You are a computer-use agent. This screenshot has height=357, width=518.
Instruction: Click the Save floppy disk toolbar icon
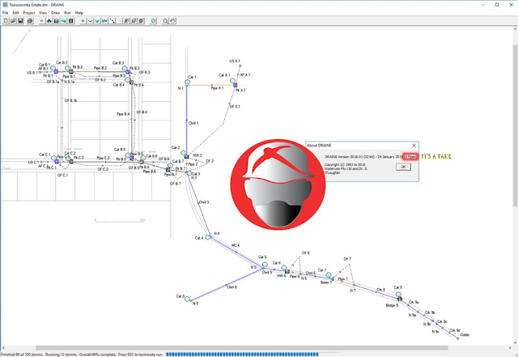[x=20, y=21]
